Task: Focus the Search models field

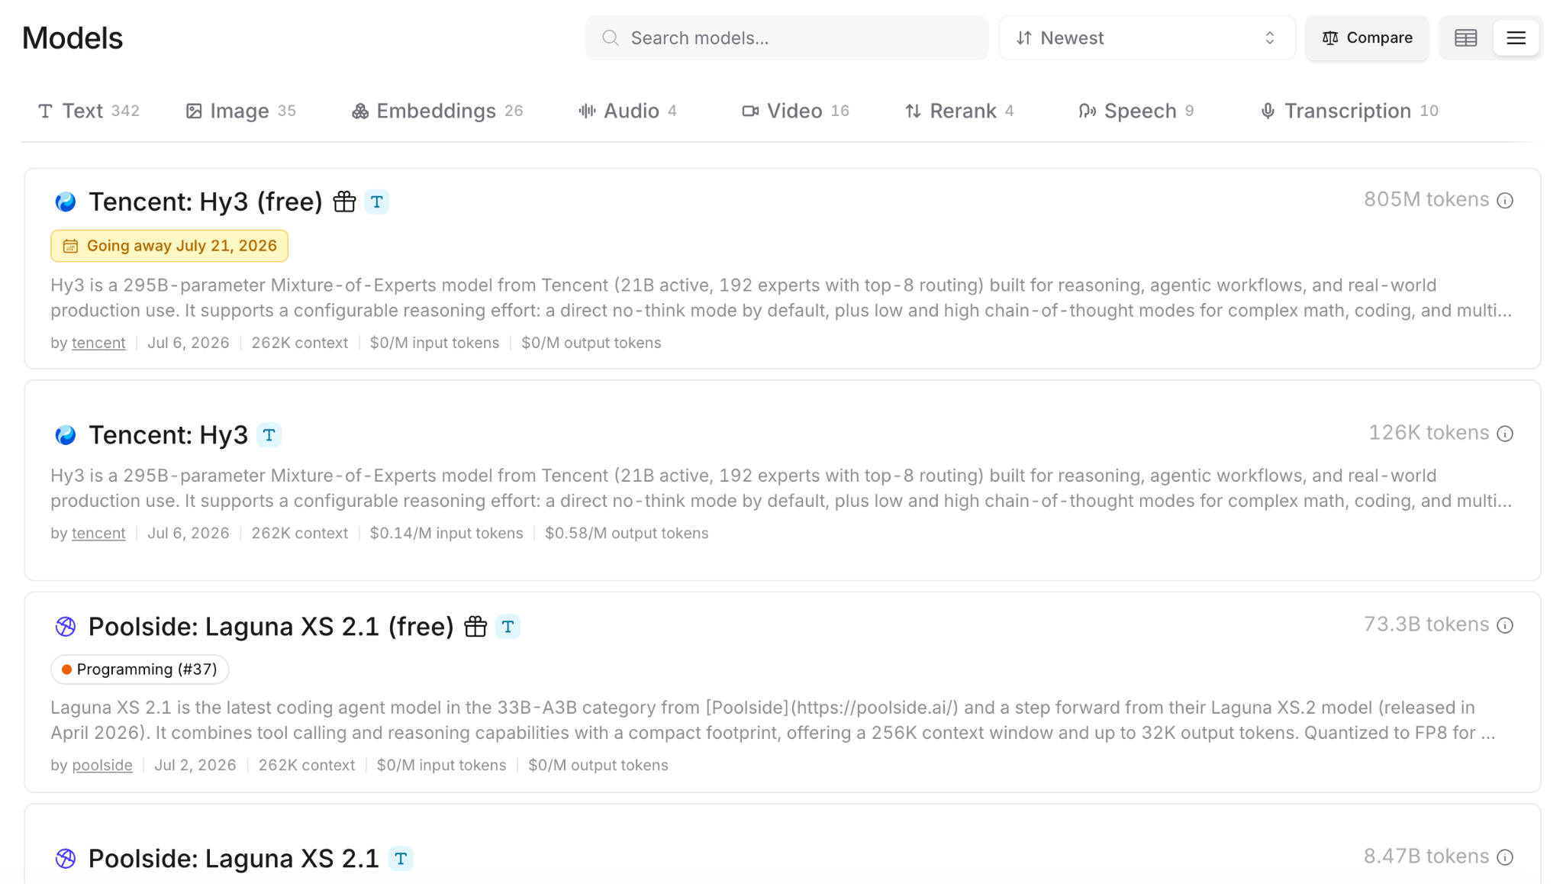Action: (x=787, y=37)
